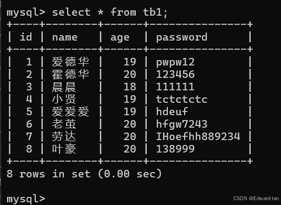281x205 pixels.
Task: Click the password value 'tctctctc'
Action: pyautogui.click(x=182, y=99)
